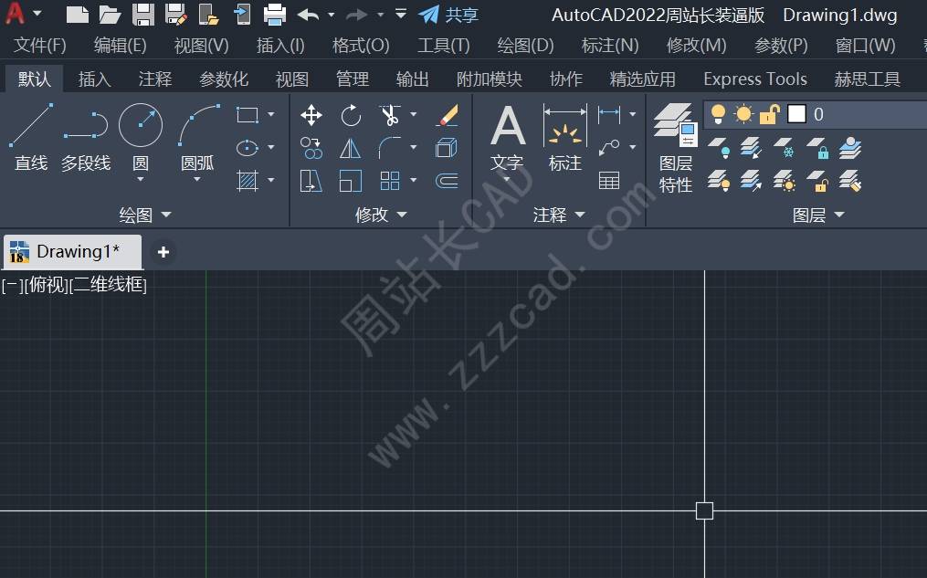
Task: Open Layer Properties (图层特性) manager
Action: click(676, 148)
